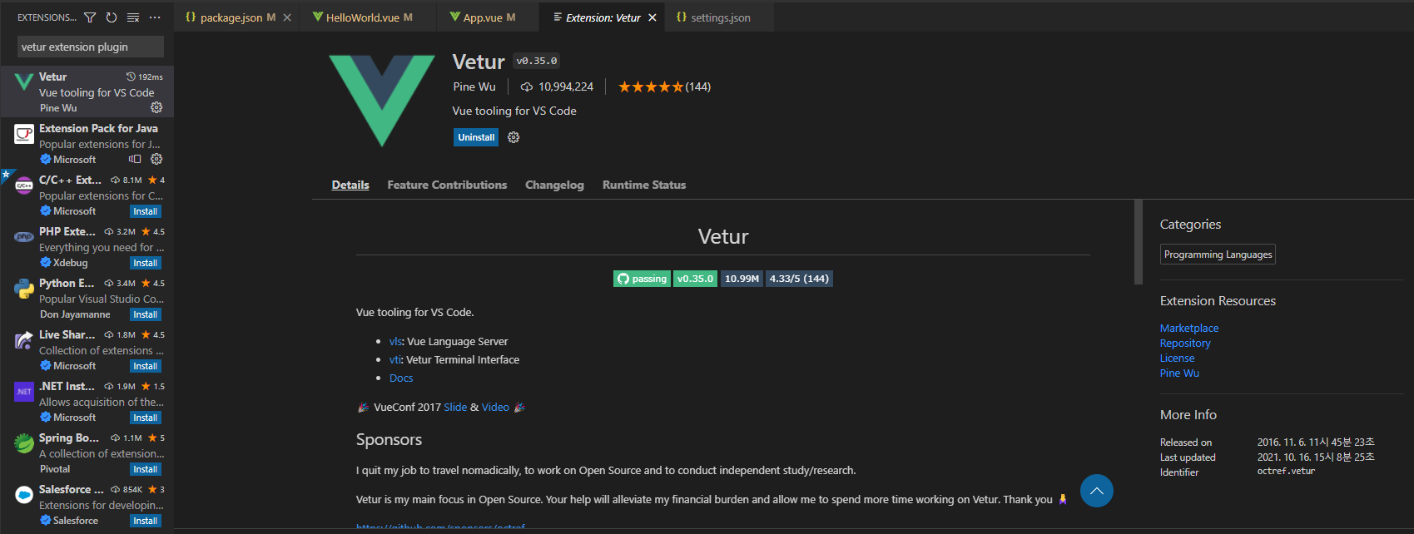The width and height of the screenshot is (1414, 534).
Task: Install the Python Extension Pack
Action: 146,314
